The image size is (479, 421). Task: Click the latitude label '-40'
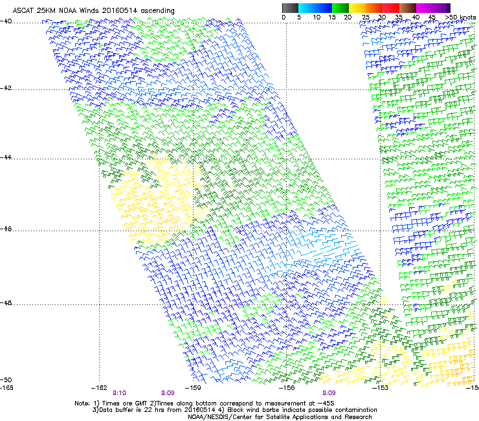coord(6,21)
